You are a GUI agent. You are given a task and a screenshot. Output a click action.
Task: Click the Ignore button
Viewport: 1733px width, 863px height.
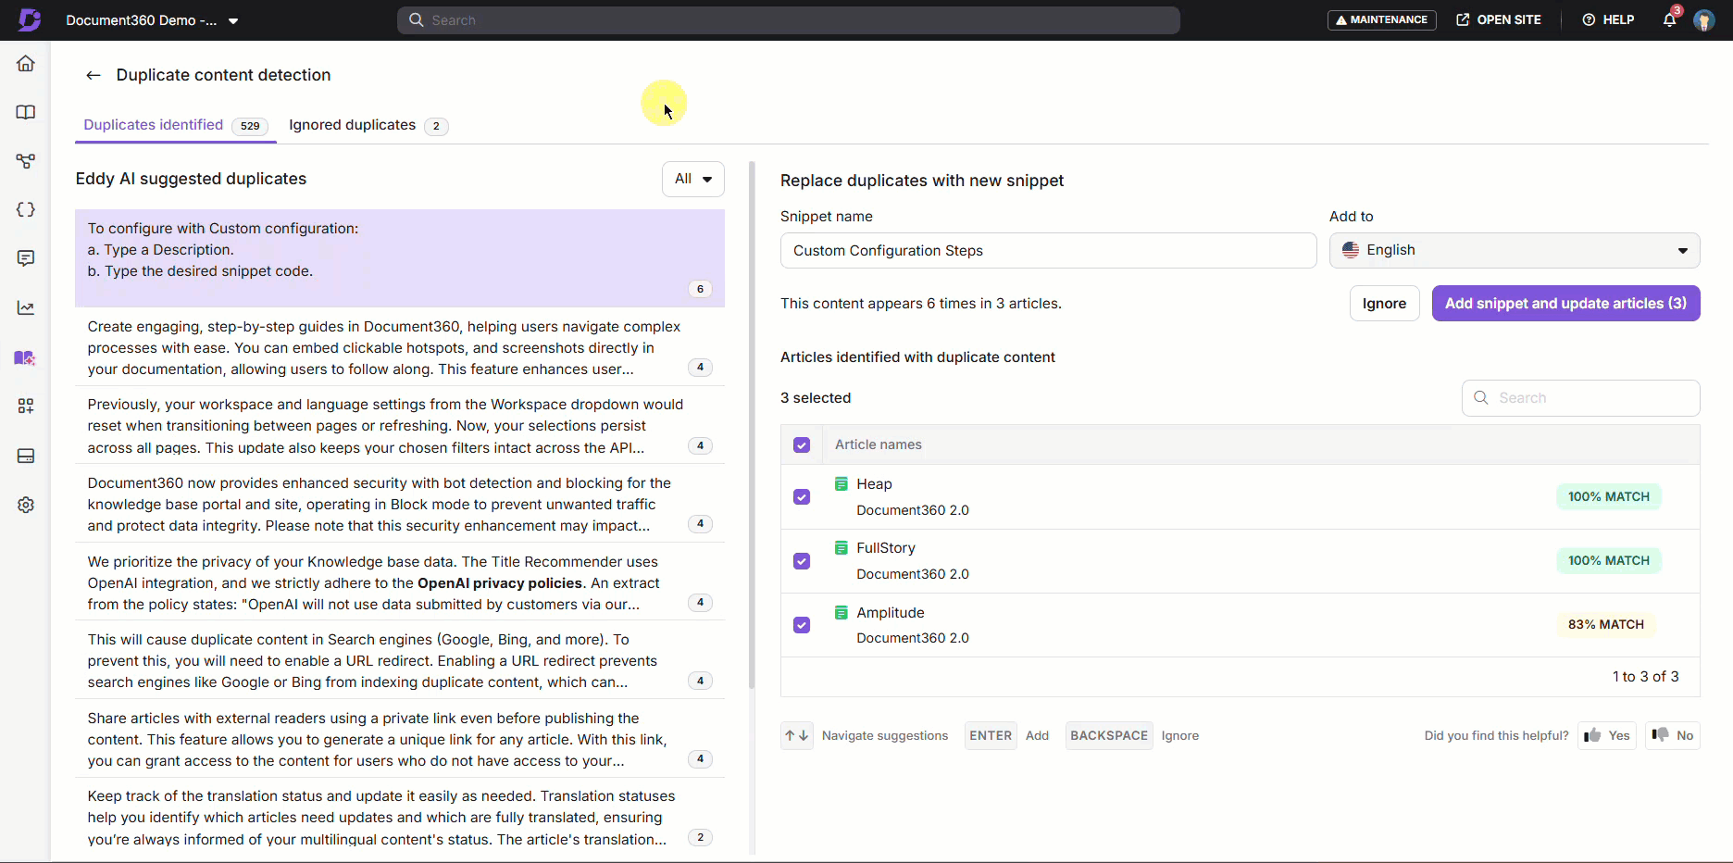[1383, 304]
